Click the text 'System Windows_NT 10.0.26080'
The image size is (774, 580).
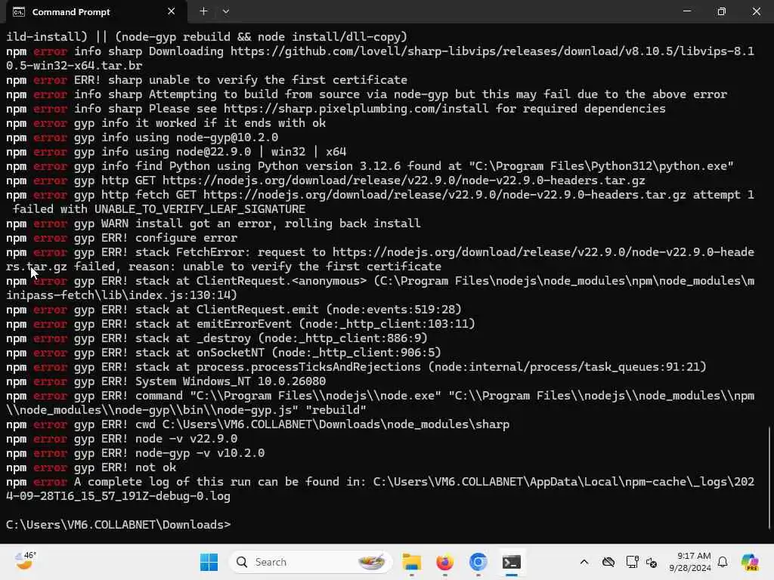click(231, 381)
